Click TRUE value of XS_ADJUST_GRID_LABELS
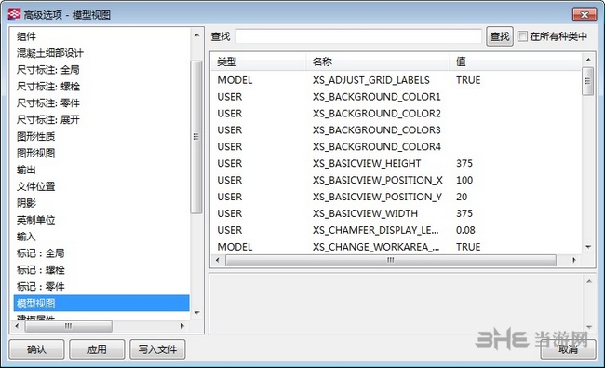 468,80
